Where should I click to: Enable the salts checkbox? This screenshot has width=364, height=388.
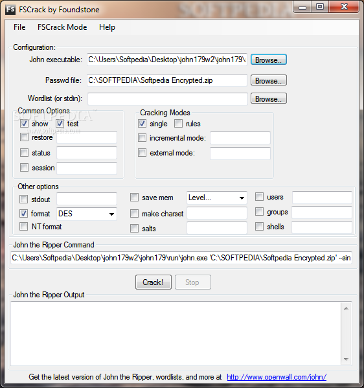pyautogui.click(x=134, y=228)
